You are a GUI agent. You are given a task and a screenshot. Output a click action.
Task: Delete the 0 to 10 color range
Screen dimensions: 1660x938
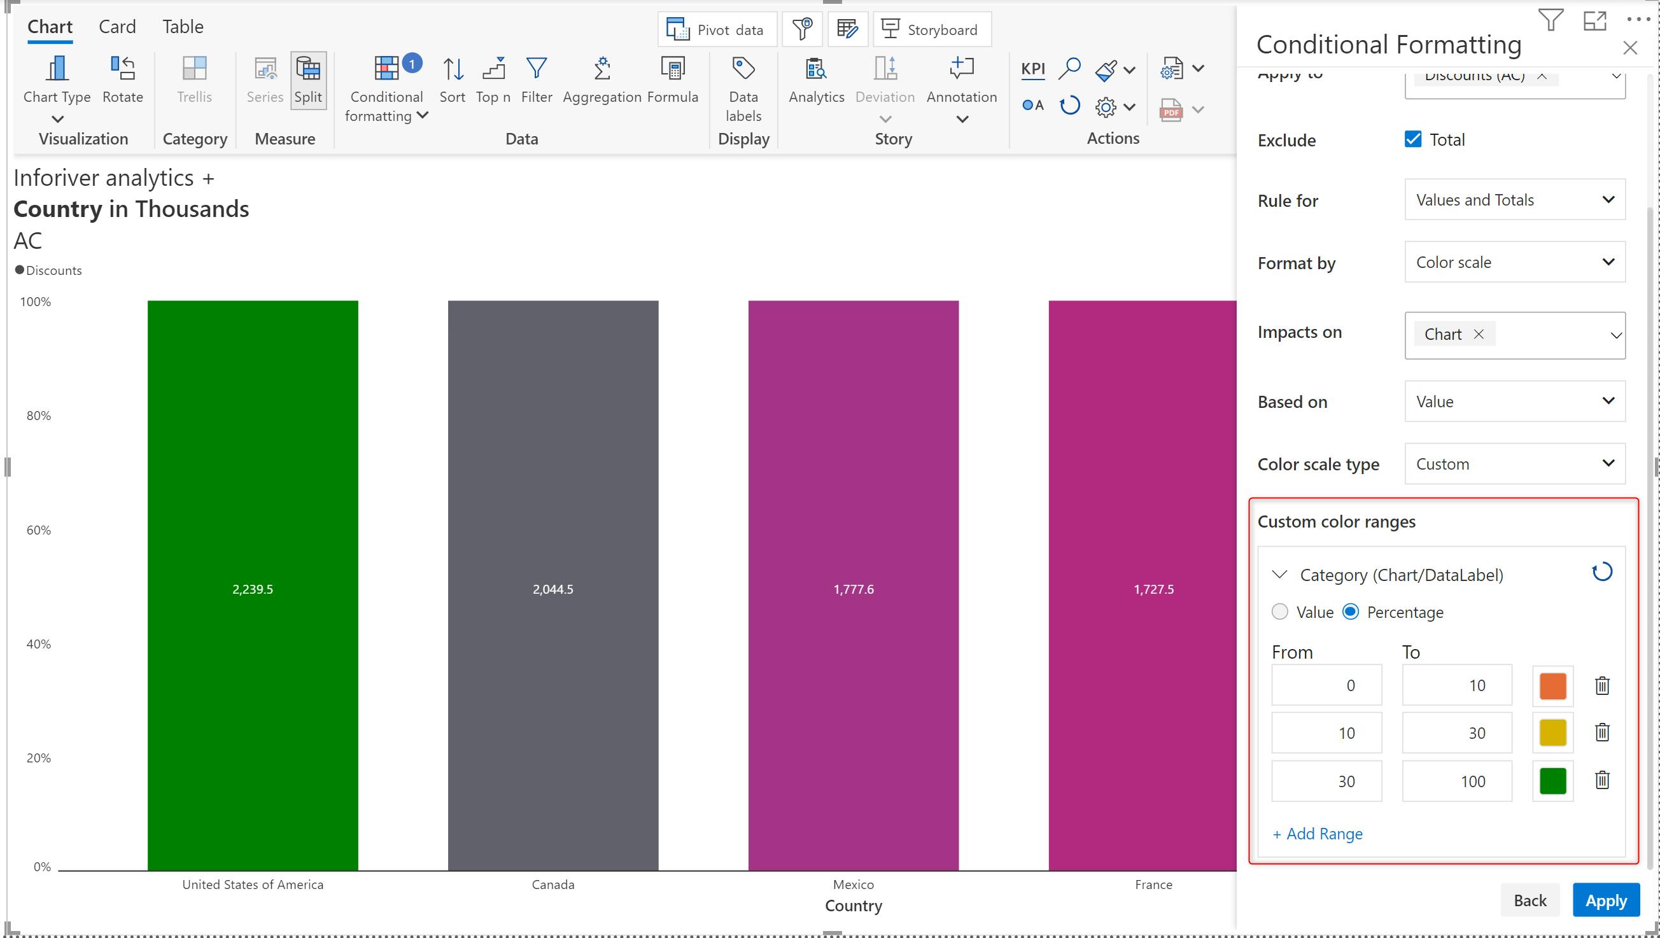point(1602,685)
